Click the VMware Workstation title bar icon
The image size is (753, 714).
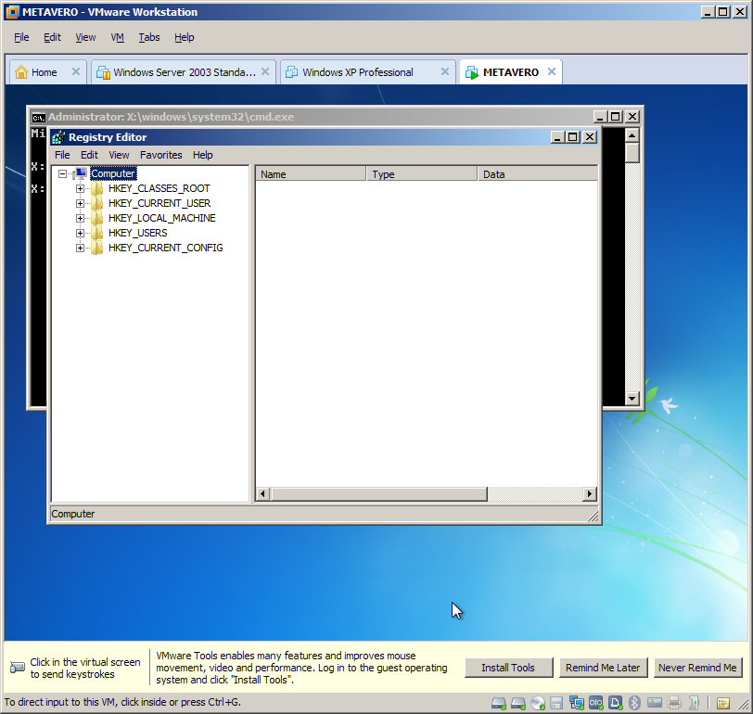pos(12,12)
